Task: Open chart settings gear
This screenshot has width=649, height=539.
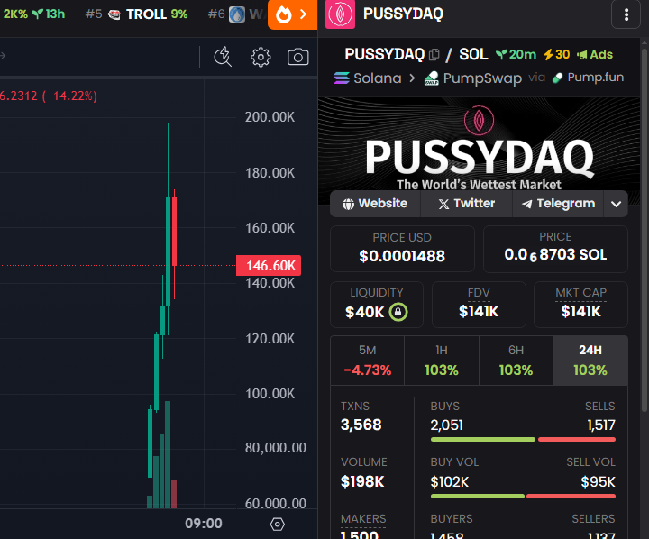Action: pos(261,57)
